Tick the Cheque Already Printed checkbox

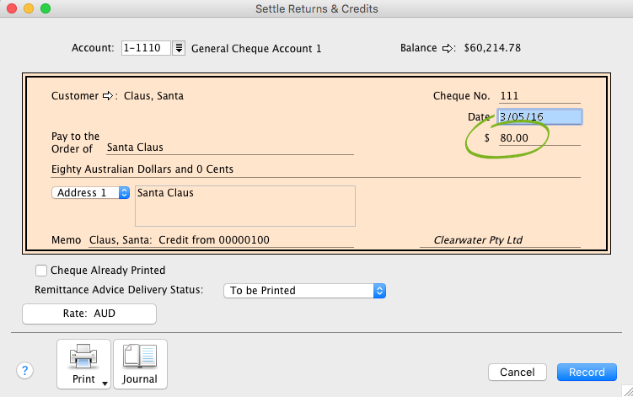coord(41,271)
